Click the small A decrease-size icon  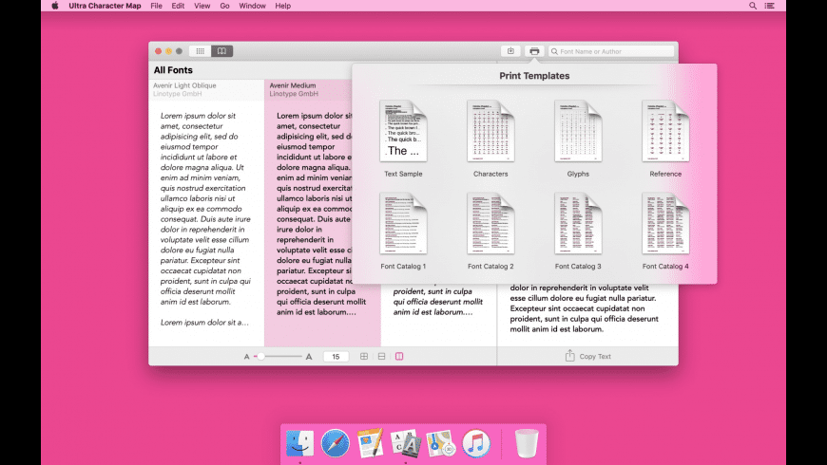[246, 357]
